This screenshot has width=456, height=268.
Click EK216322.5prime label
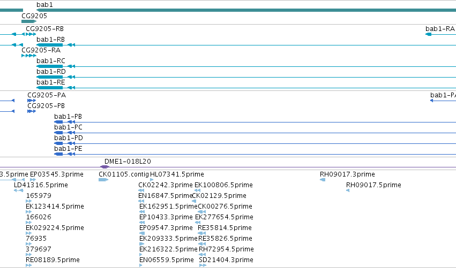point(168,249)
